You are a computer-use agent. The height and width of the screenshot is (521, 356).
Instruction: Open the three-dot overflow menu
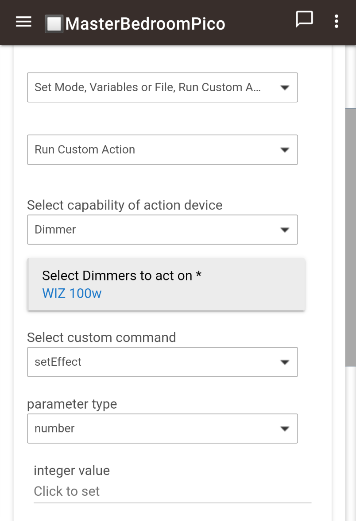(337, 21)
